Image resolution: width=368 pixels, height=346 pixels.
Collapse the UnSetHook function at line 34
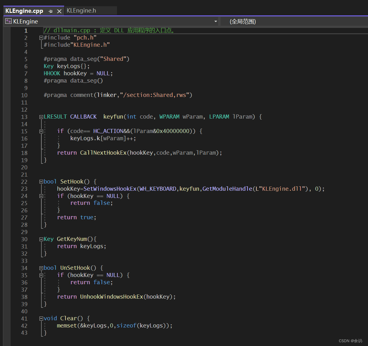click(x=41, y=268)
